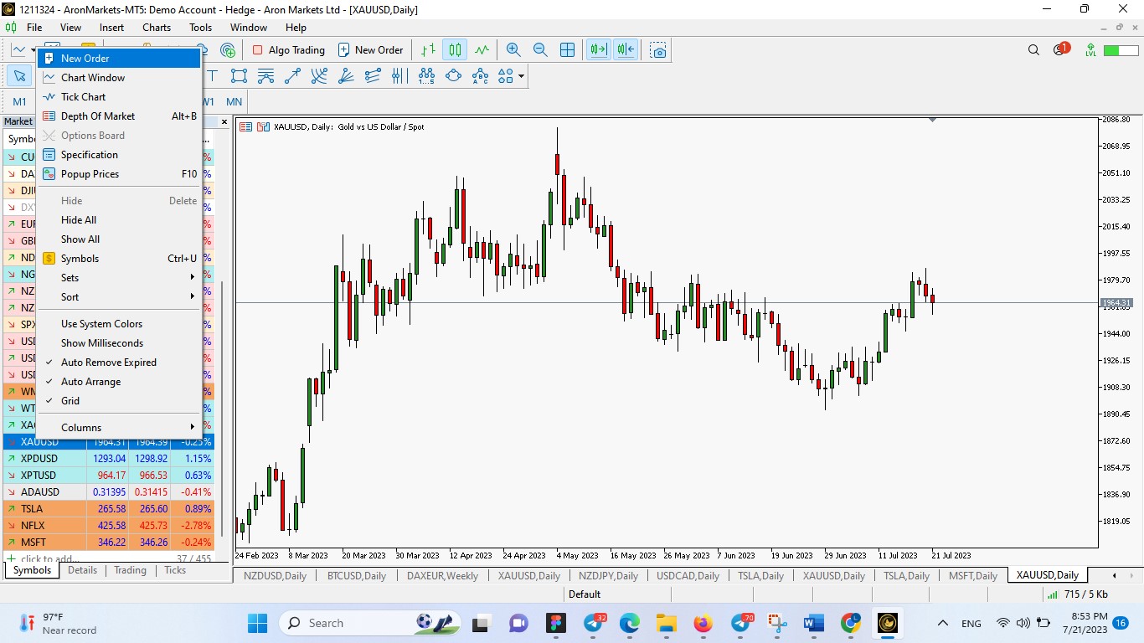Click New Order button in toolbar
The height and width of the screenshot is (643, 1144).
[x=371, y=50]
